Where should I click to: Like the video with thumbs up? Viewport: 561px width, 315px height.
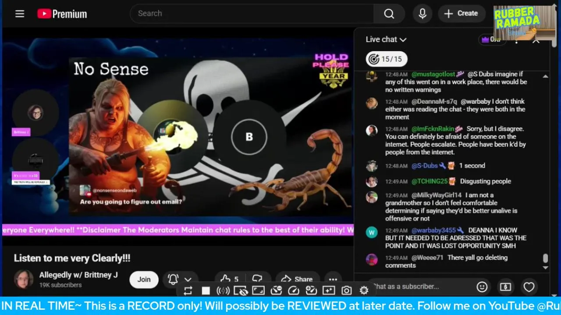[x=230, y=280]
